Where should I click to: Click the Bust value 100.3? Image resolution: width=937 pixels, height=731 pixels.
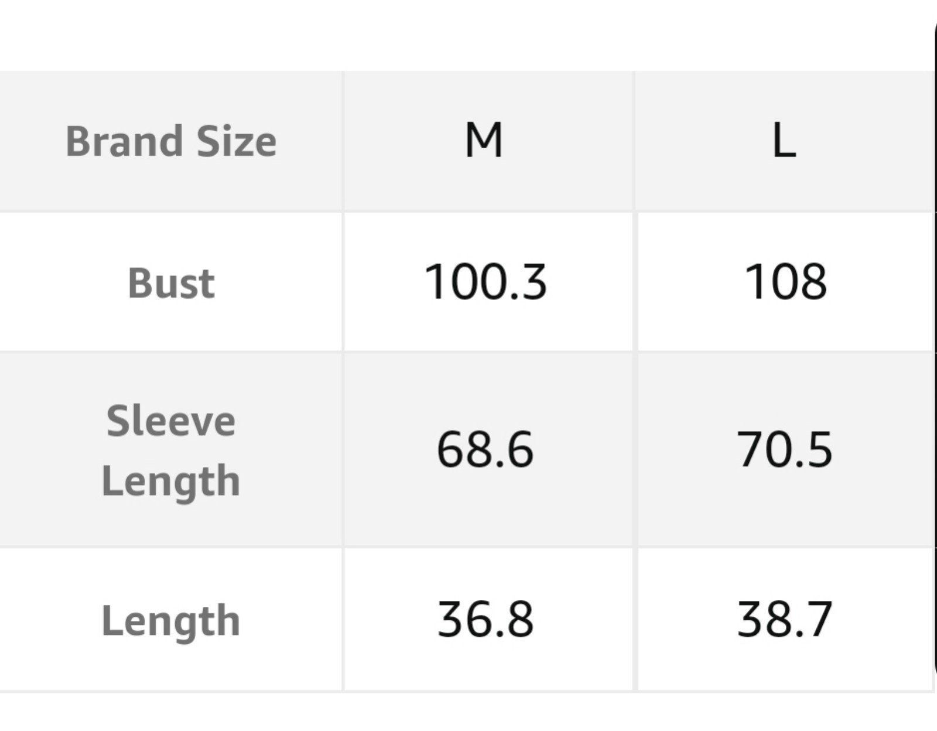pos(485,282)
